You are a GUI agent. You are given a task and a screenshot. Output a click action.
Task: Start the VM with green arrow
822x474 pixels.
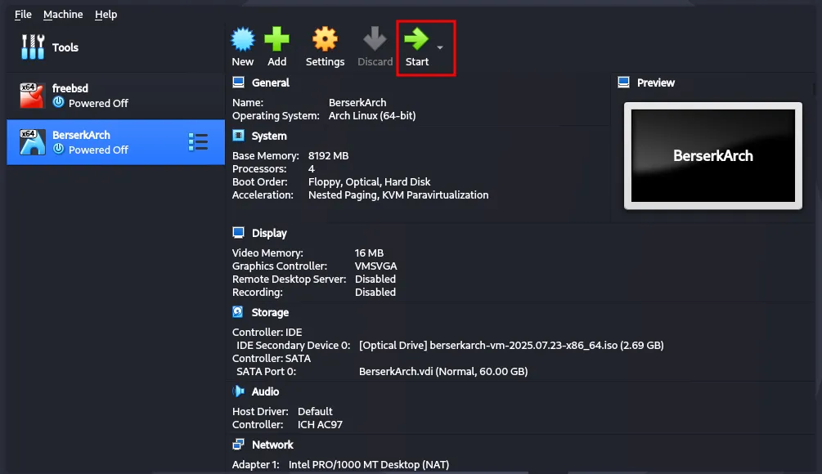point(416,39)
